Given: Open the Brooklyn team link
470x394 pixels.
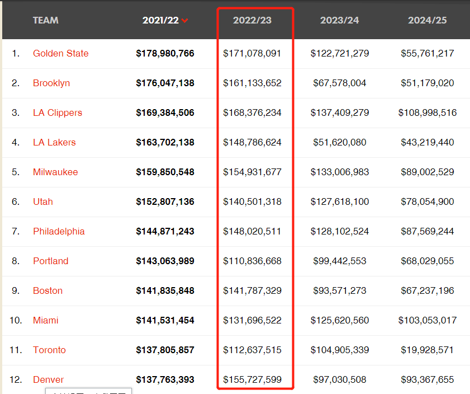Looking at the screenshot, I should [51, 83].
